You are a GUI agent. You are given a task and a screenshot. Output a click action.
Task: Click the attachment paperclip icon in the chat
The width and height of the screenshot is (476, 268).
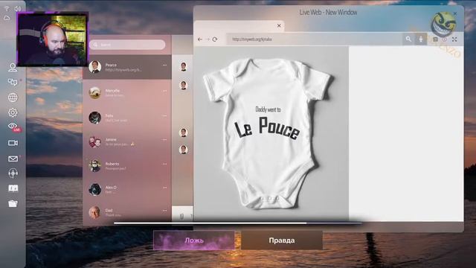click(x=181, y=217)
